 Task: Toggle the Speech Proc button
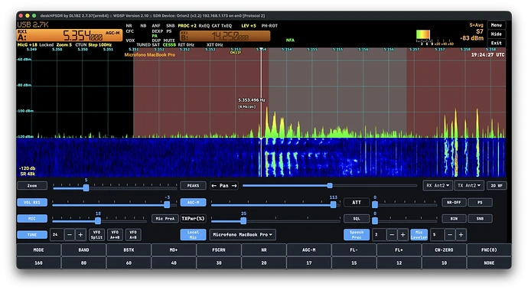[357, 235]
